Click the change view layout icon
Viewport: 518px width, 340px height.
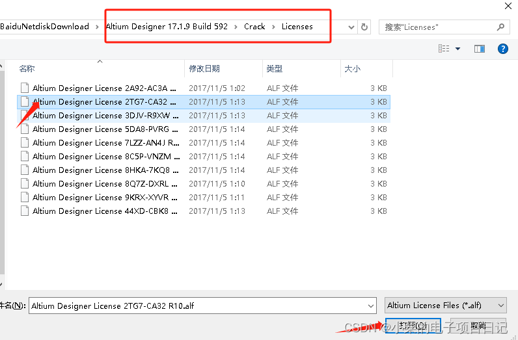(444, 49)
